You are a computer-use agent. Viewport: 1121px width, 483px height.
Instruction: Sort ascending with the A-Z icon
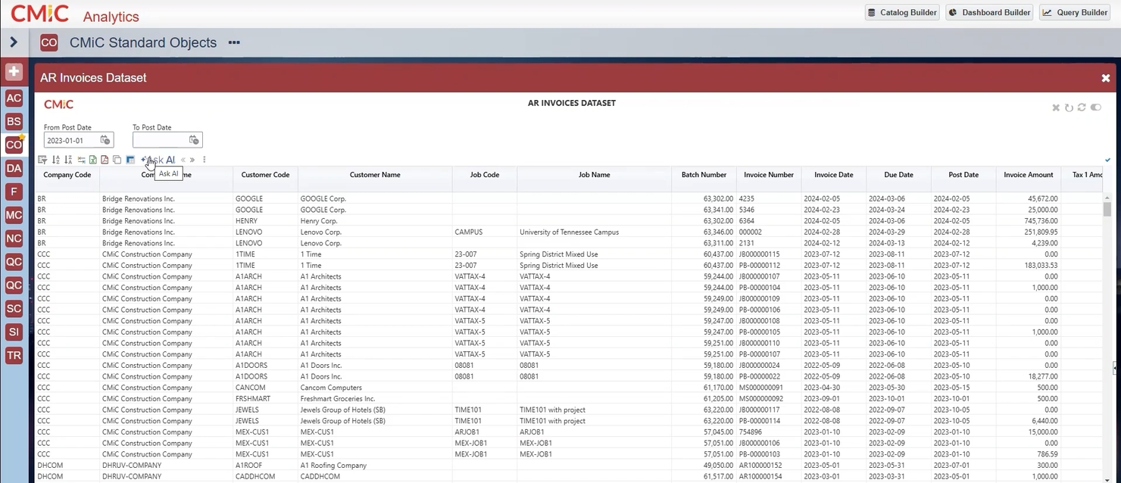point(55,160)
